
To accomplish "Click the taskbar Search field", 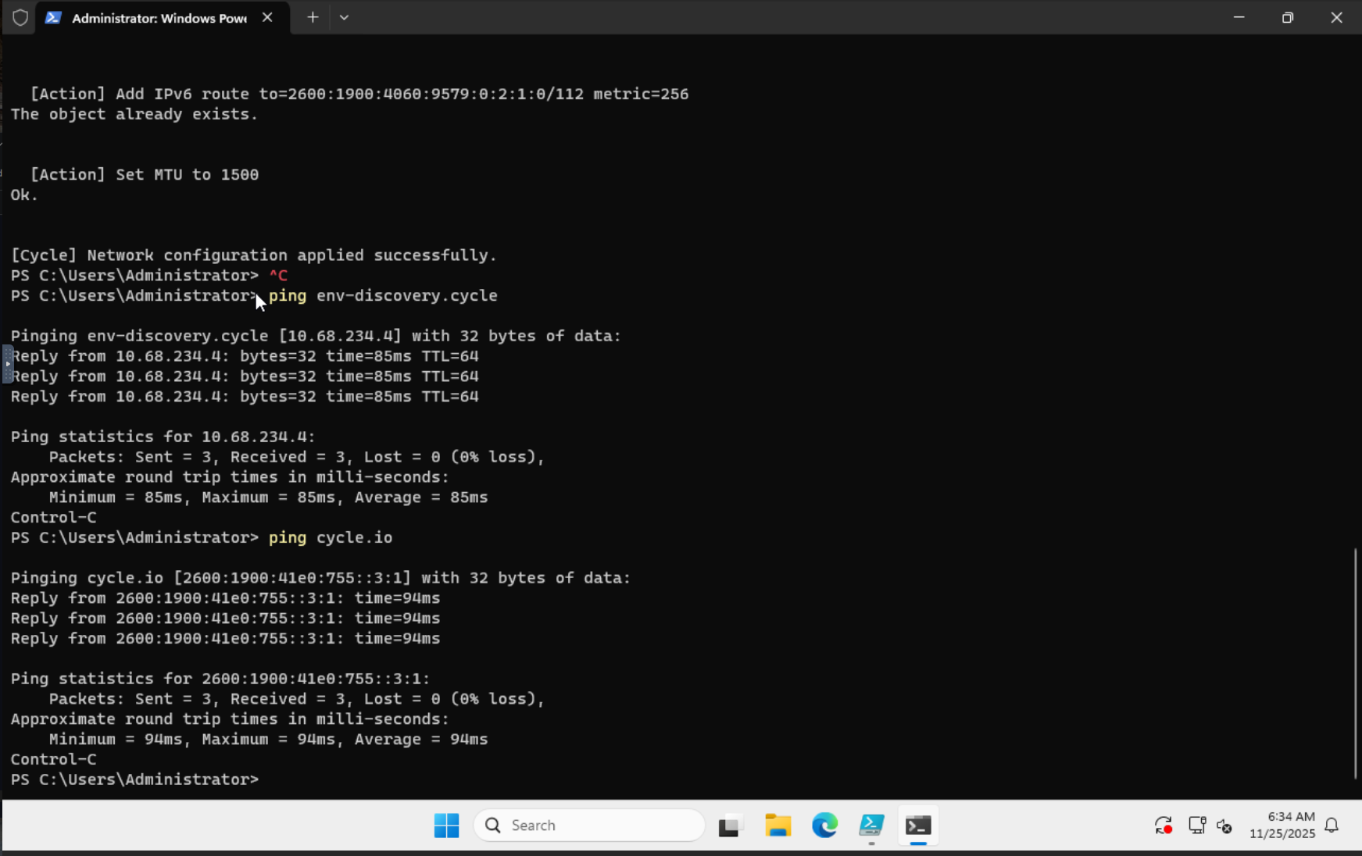I will pyautogui.click(x=589, y=825).
